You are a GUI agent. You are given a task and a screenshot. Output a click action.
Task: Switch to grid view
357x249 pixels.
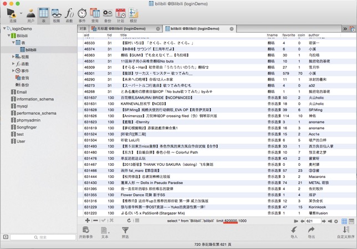[x=344, y=221]
